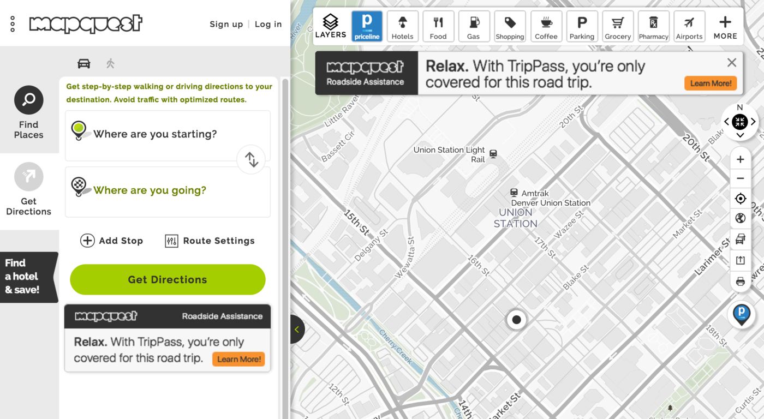Open Route Settings
764x419 pixels.
pyautogui.click(x=210, y=241)
